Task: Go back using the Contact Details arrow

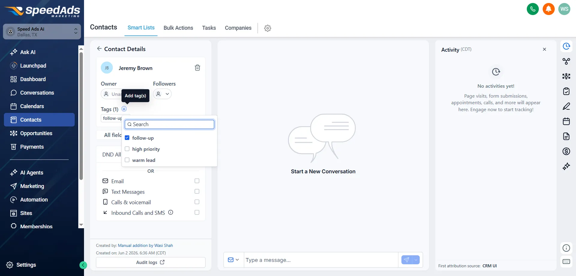Action: pyautogui.click(x=99, y=49)
